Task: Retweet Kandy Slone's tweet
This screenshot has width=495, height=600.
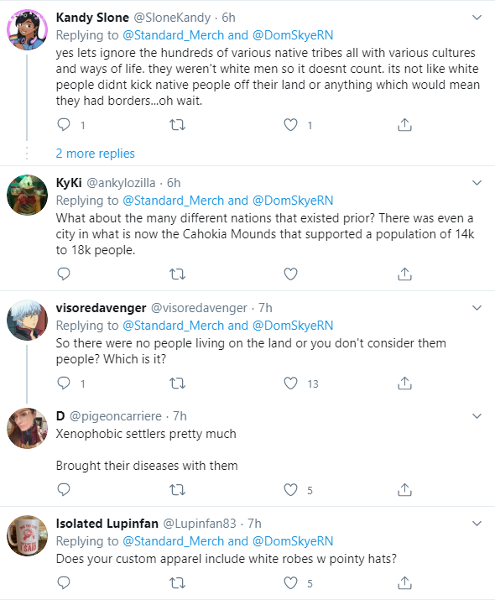Action: tap(177, 125)
